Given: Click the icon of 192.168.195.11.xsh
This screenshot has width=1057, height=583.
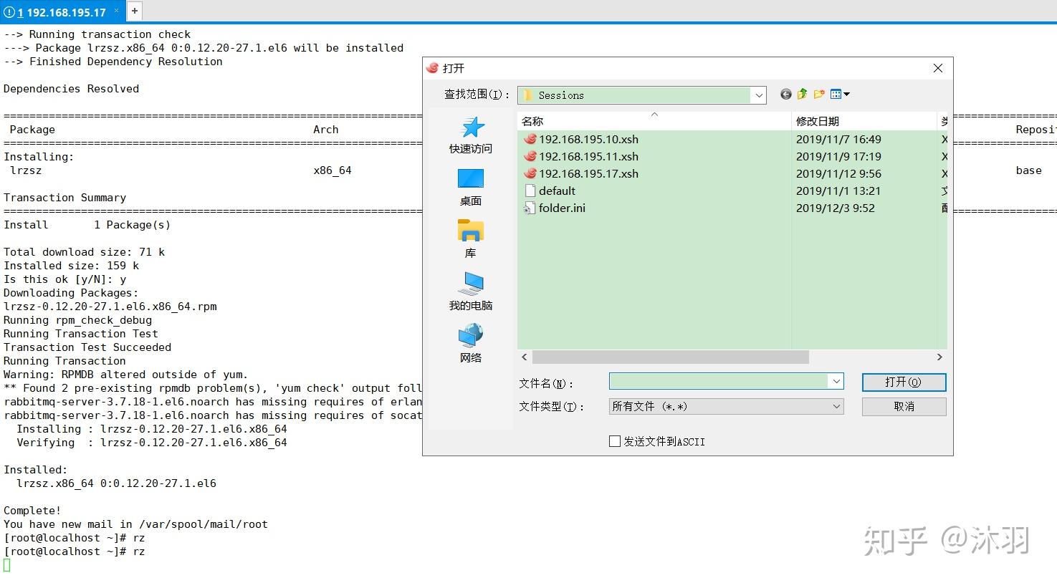Looking at the screenshot, I should coord(530,156).
